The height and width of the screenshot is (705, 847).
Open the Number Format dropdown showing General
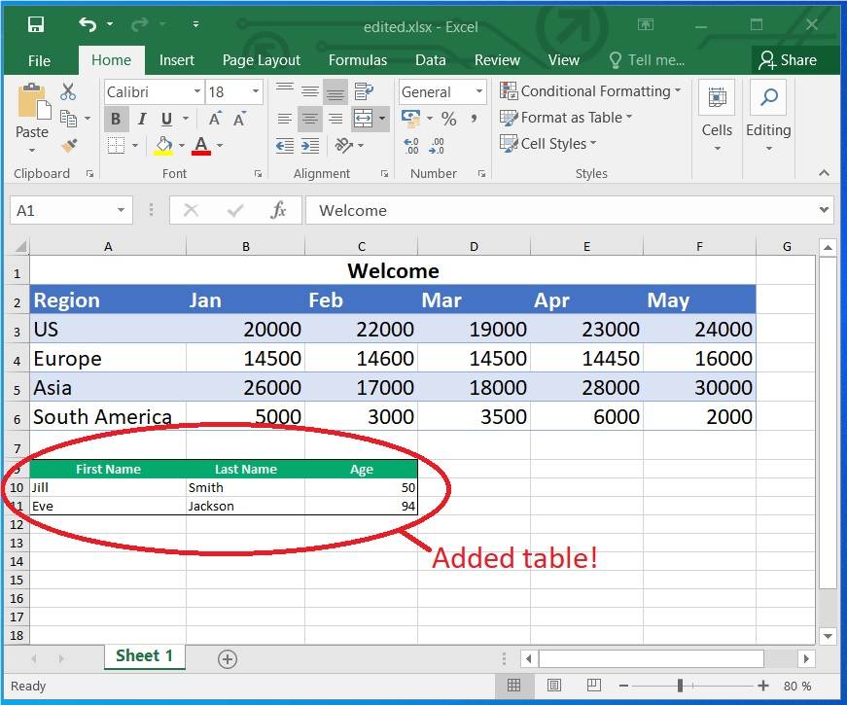click(x=441, y=91)
